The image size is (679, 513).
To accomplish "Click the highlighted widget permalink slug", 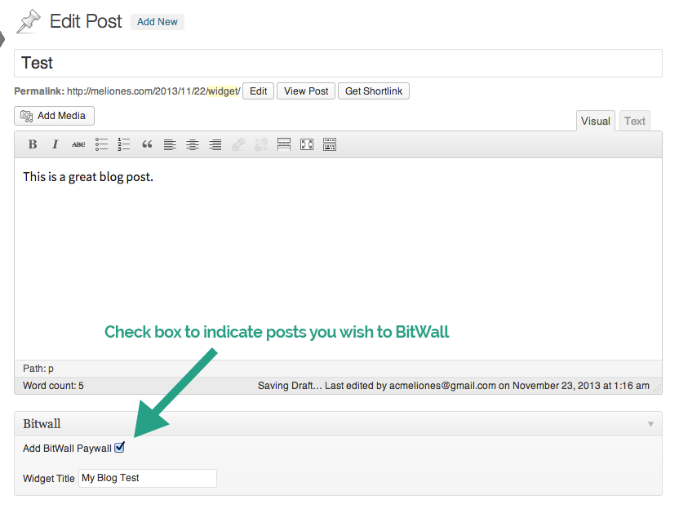I will 223,91.
